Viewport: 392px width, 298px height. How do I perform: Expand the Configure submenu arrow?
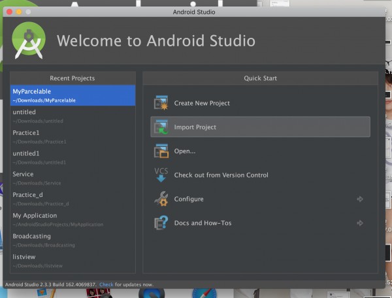[x=360, y=199]
